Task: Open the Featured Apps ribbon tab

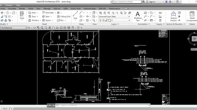Action: (x=90, y=9)
